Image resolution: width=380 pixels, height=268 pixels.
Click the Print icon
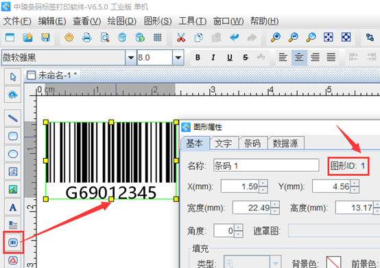(86, 37)
